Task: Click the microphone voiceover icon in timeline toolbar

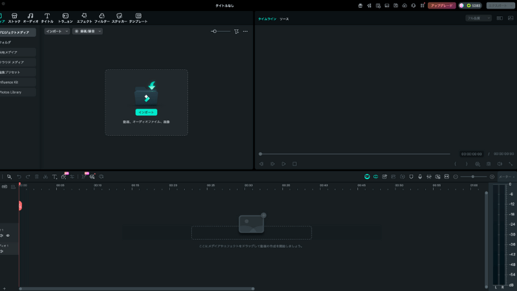Action: coord(420,177)
